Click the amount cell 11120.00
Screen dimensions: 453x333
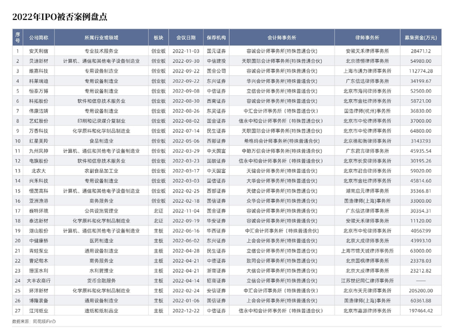pos(421,221)
